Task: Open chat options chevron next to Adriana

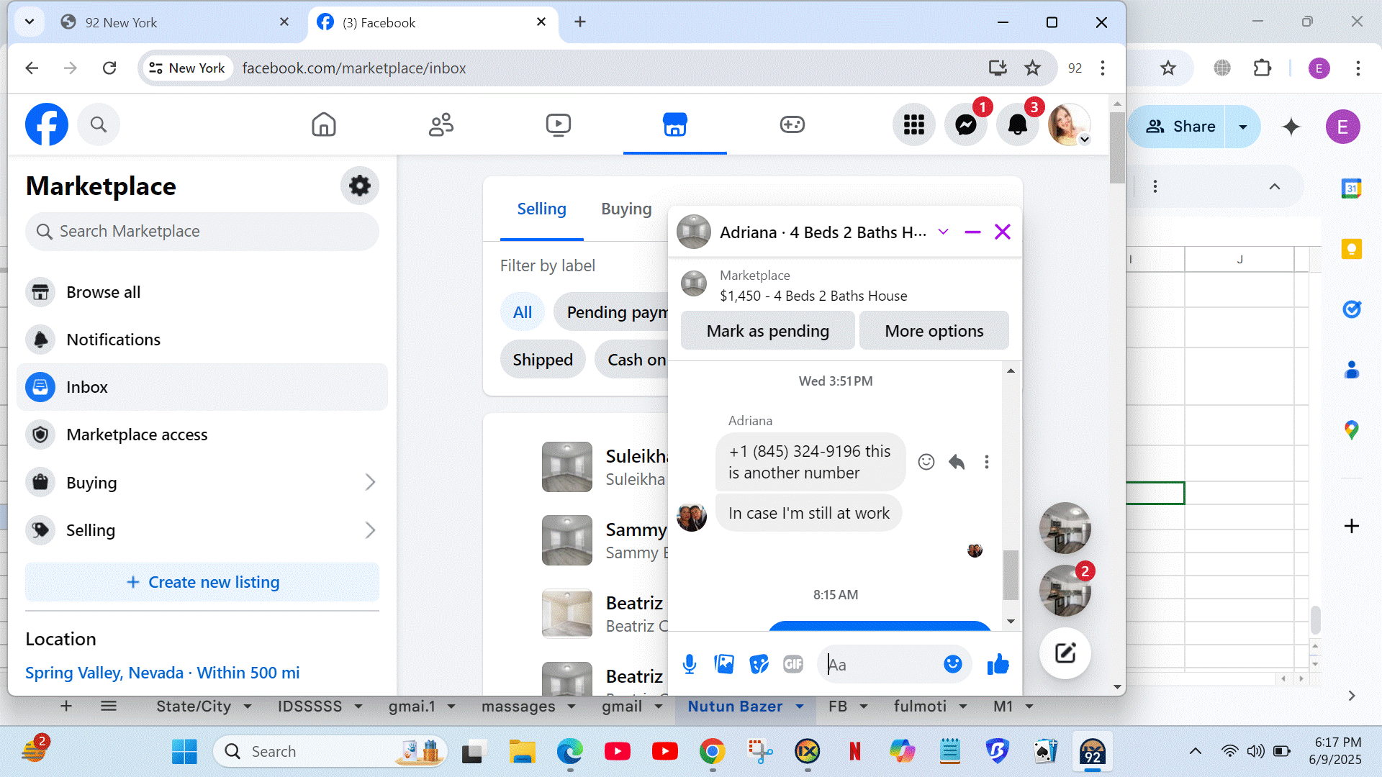Action: [943, 232]
